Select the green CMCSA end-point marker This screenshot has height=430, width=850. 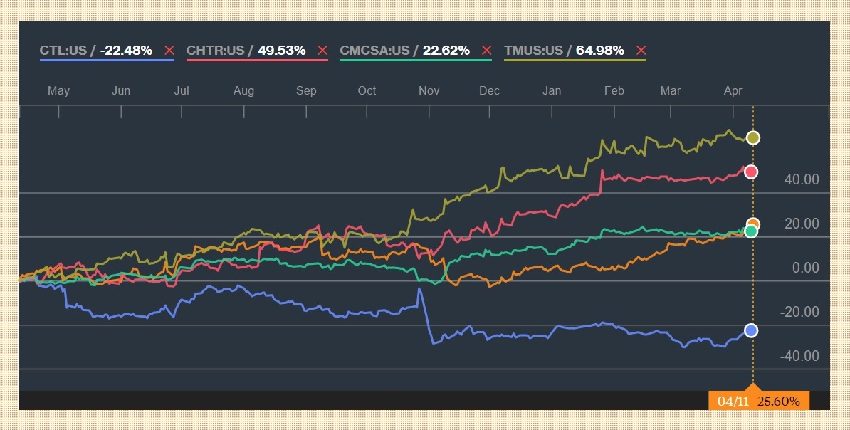(x=750, y=231)
